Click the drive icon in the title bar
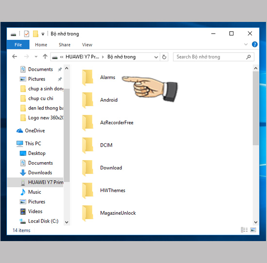Image resolution: width=267 pixels, height=263 pixels. click(x=13, y=35)
